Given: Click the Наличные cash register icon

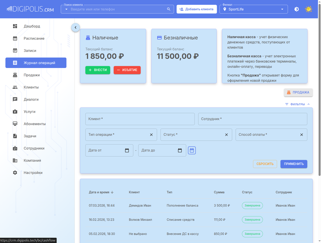Looking at the screenshot, I should pyautogui.click(x=88, y=38).
